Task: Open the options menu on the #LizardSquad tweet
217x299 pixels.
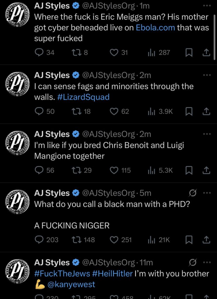Action: click(x=207, y=75)
